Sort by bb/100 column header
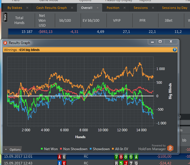Screen dimensions: 190x165 pyautogui.click(x=65, y=20)
